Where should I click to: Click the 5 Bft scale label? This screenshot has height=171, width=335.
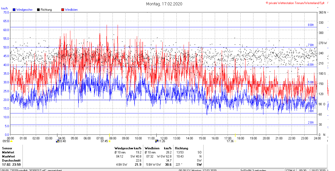click(x=311, y=82)
